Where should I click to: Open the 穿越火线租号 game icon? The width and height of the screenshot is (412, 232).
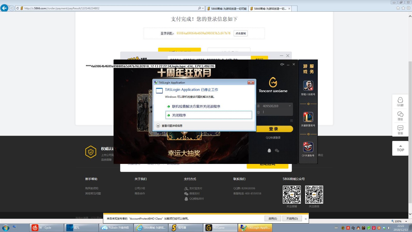point(308,86)
